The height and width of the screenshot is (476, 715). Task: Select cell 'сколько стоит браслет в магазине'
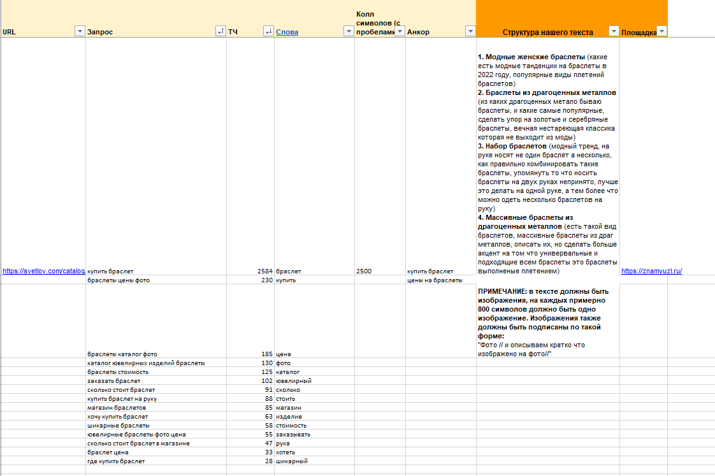tap(156, 443)
